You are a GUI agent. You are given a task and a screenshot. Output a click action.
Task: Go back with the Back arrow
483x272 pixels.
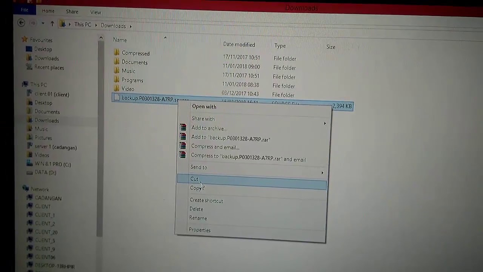pos(22,23)
